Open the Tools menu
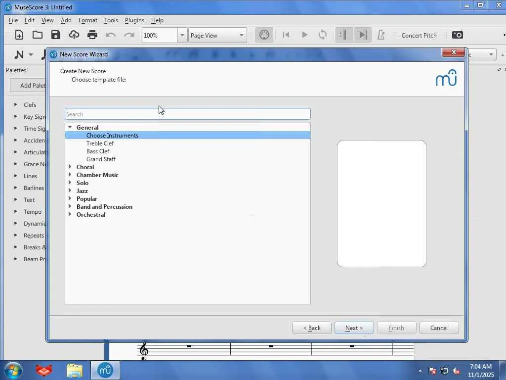The width and height of the screenshot is (506, 380). click(x=111, y=20)
